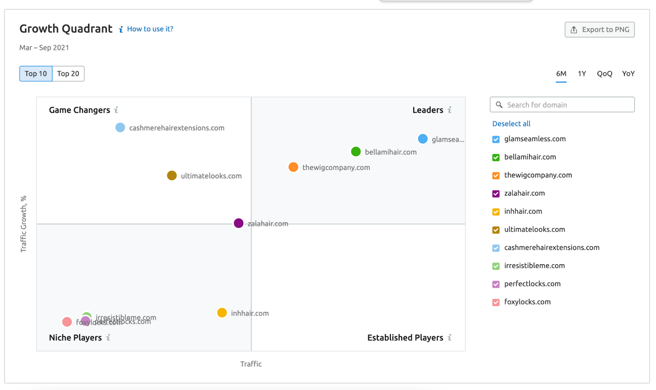This screenshot has height=390, width=656.
Task: Uncheck foxylocks.com domain
Action: coord(496,302)
